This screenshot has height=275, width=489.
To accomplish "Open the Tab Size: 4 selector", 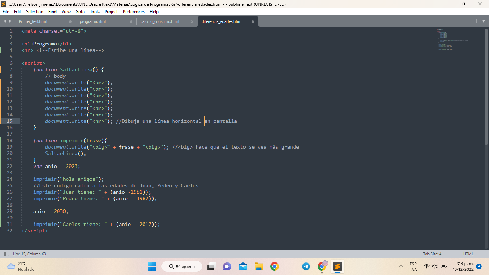I will pos(432,254).
